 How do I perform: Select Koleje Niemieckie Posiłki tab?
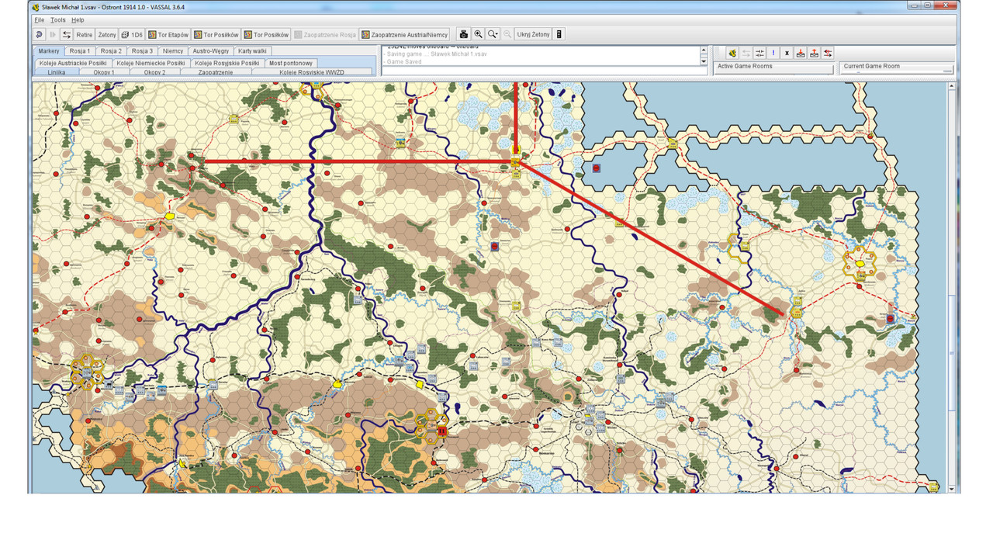click(x=151, y=63)
